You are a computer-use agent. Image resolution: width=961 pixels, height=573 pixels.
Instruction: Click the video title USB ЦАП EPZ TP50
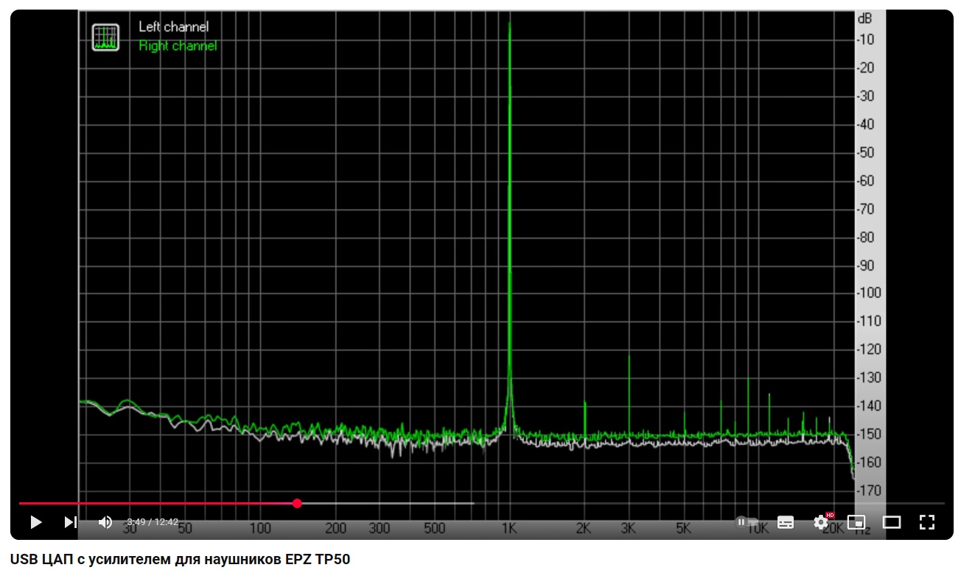(181, 558)
